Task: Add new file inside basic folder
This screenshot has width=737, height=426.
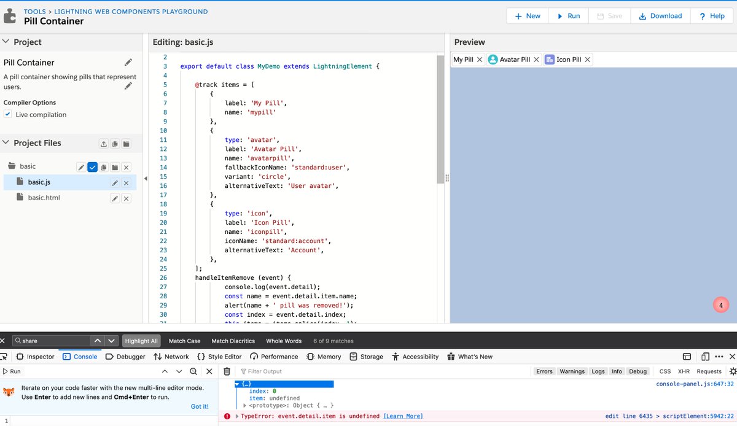Action: (104, 167)
